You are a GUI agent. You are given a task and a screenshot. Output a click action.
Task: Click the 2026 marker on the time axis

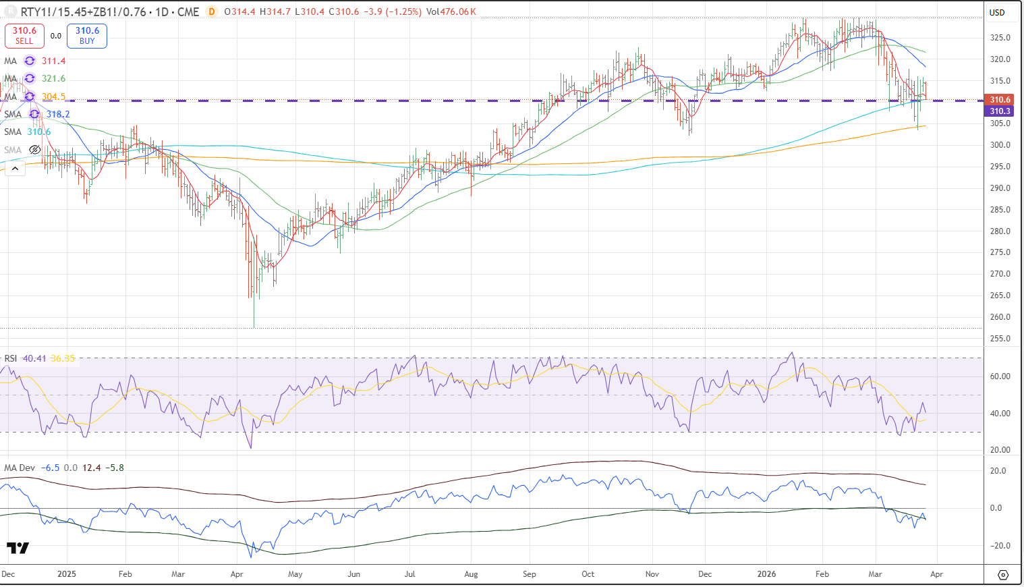(x=766, y=574)
